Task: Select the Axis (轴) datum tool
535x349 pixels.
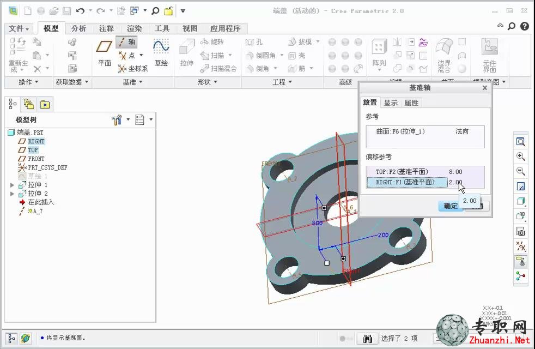Action: pos(127,42)
